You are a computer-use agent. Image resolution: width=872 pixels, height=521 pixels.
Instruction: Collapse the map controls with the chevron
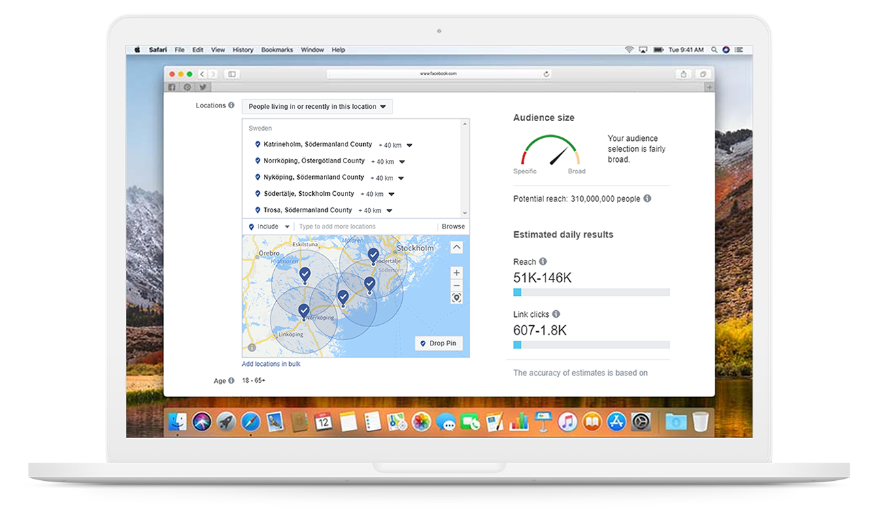[456, 247]
